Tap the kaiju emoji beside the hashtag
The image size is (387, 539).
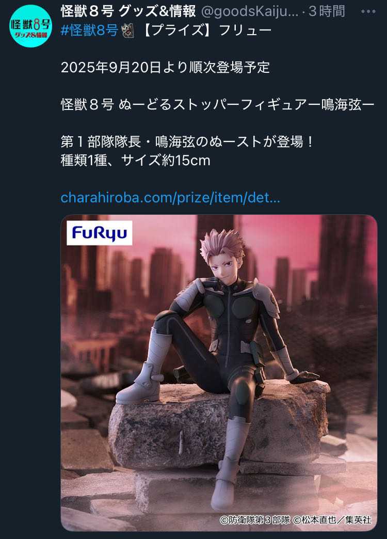pos(128,30)
